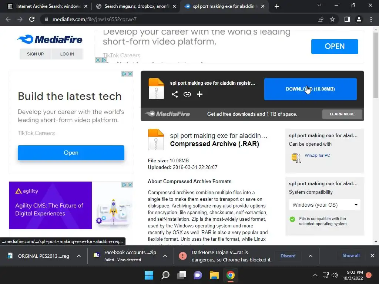Bookmark this page with star icon
The height and width of the screenshot is (284, 379).
click(332, 19)
